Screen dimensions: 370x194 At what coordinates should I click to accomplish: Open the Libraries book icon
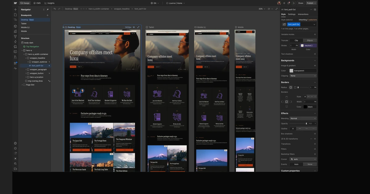pos(15,57)
